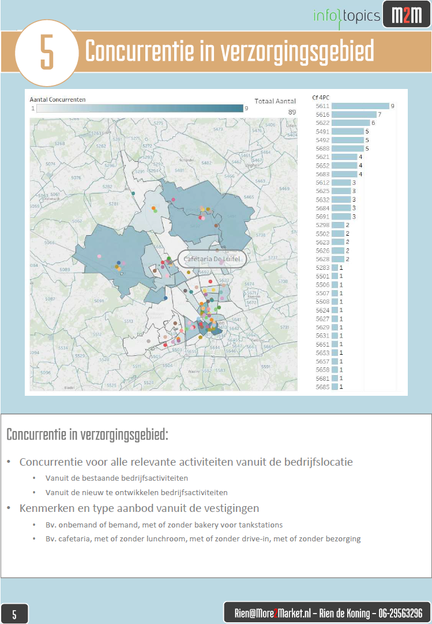Click the infotopics logo

pos(347,17)
